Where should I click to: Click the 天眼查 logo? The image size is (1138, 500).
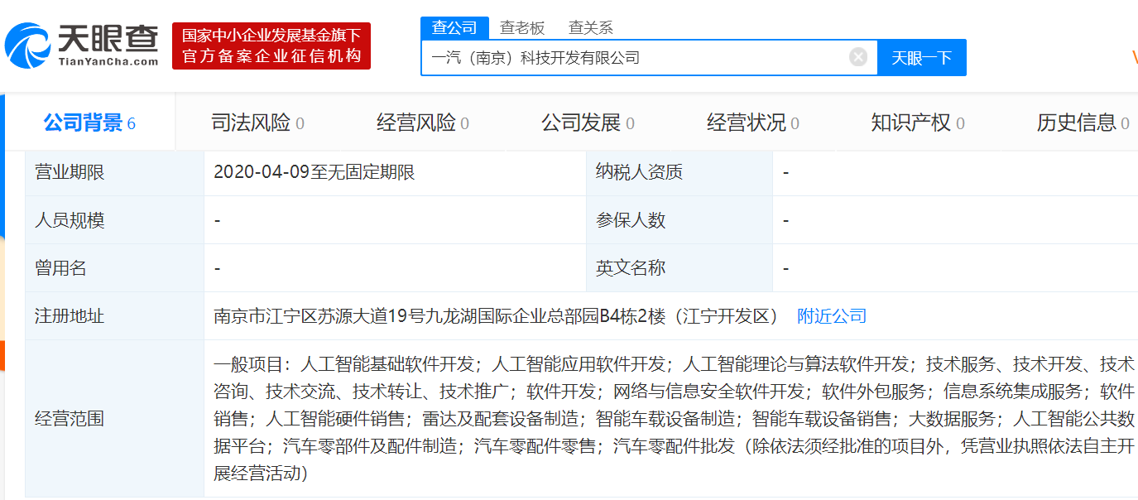(x=83, y=41)
